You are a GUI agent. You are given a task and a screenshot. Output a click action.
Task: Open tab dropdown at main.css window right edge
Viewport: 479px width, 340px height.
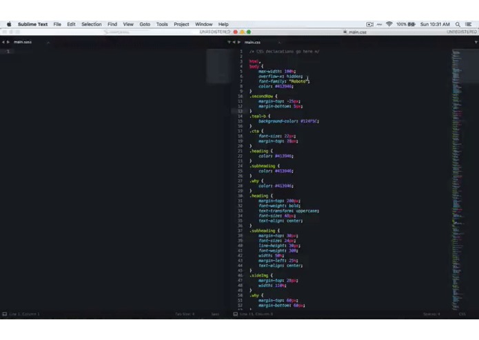[476, 42]
